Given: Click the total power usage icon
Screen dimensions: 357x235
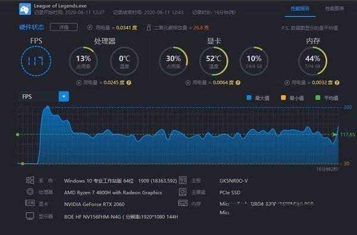Looking at the screenshot, I should pyautogui.click(x=90, y=27).
